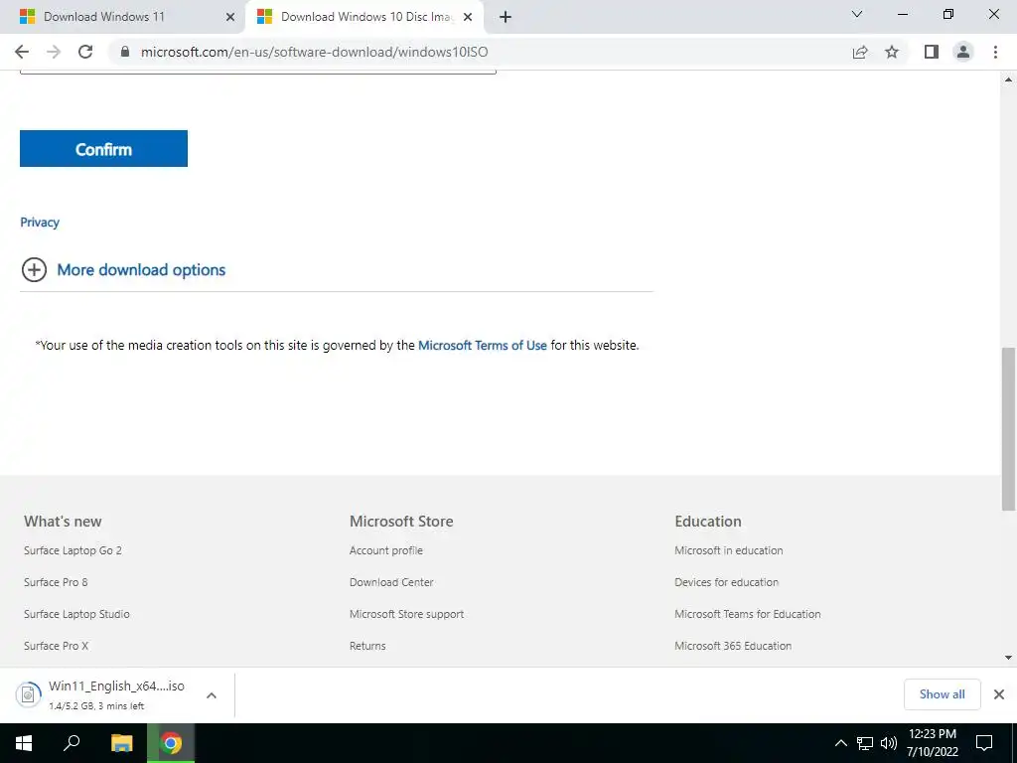Open the Account profile link

coord(386,550)
